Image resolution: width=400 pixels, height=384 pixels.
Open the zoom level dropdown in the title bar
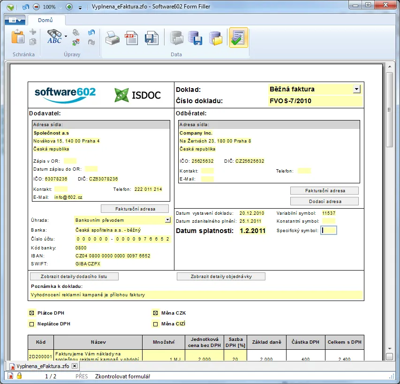pyautogui.click(x=60, y=7)
